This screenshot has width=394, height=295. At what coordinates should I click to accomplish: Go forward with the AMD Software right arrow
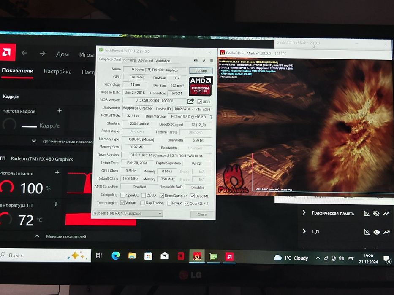[43, 53]
